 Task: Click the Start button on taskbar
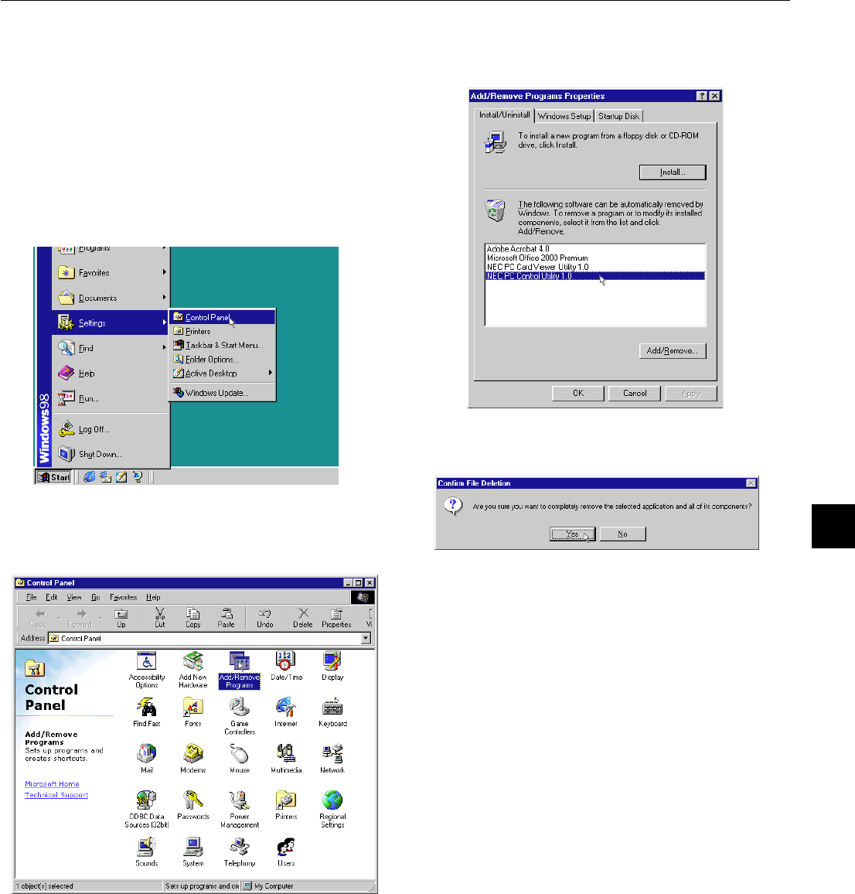[53, 477]
